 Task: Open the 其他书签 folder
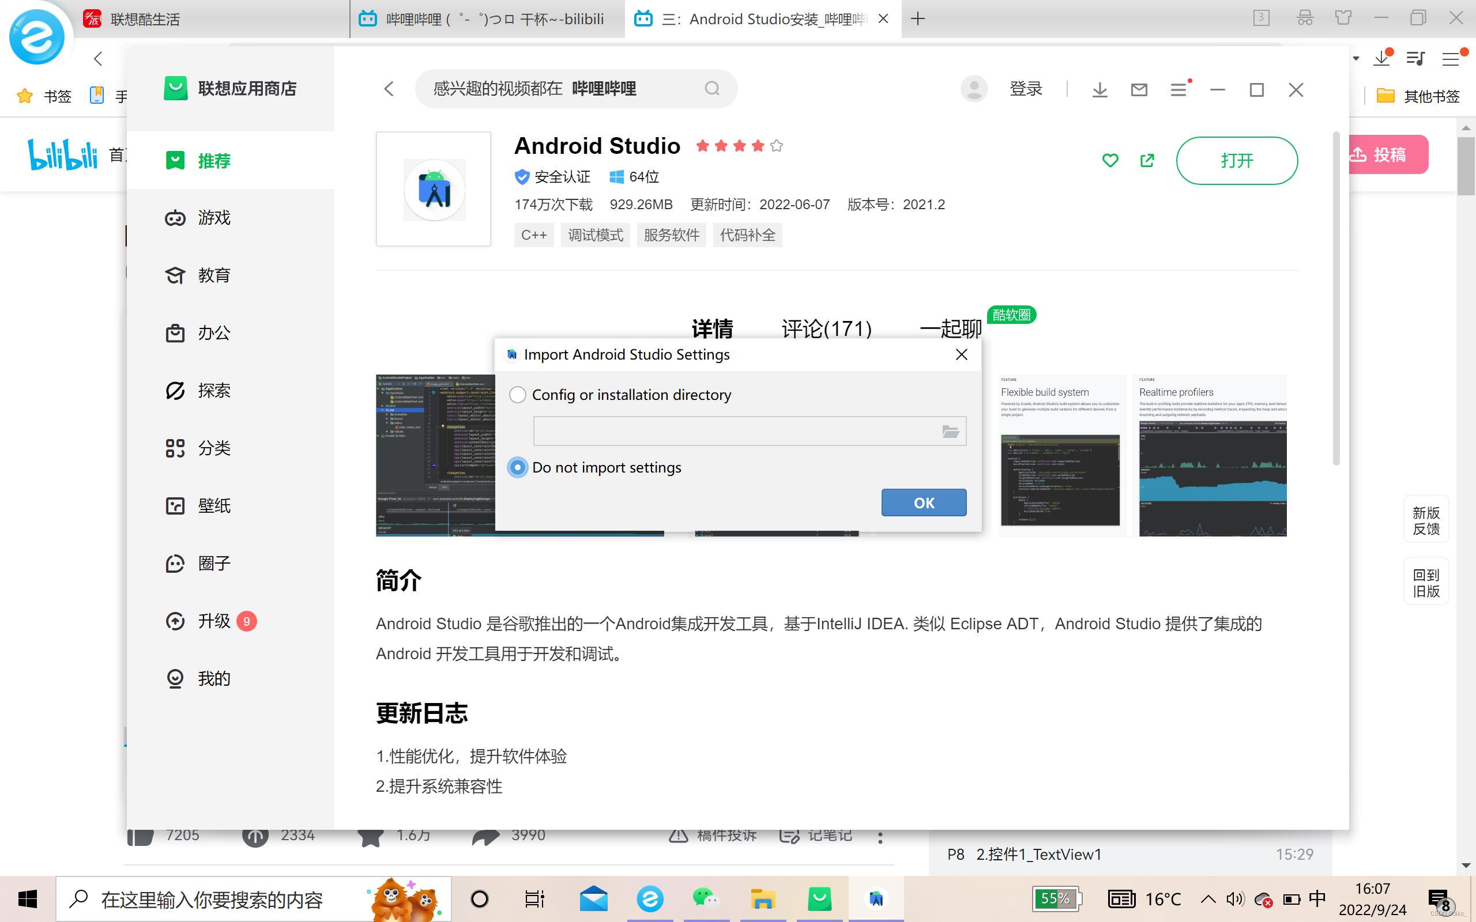(x=1417, y=96)
